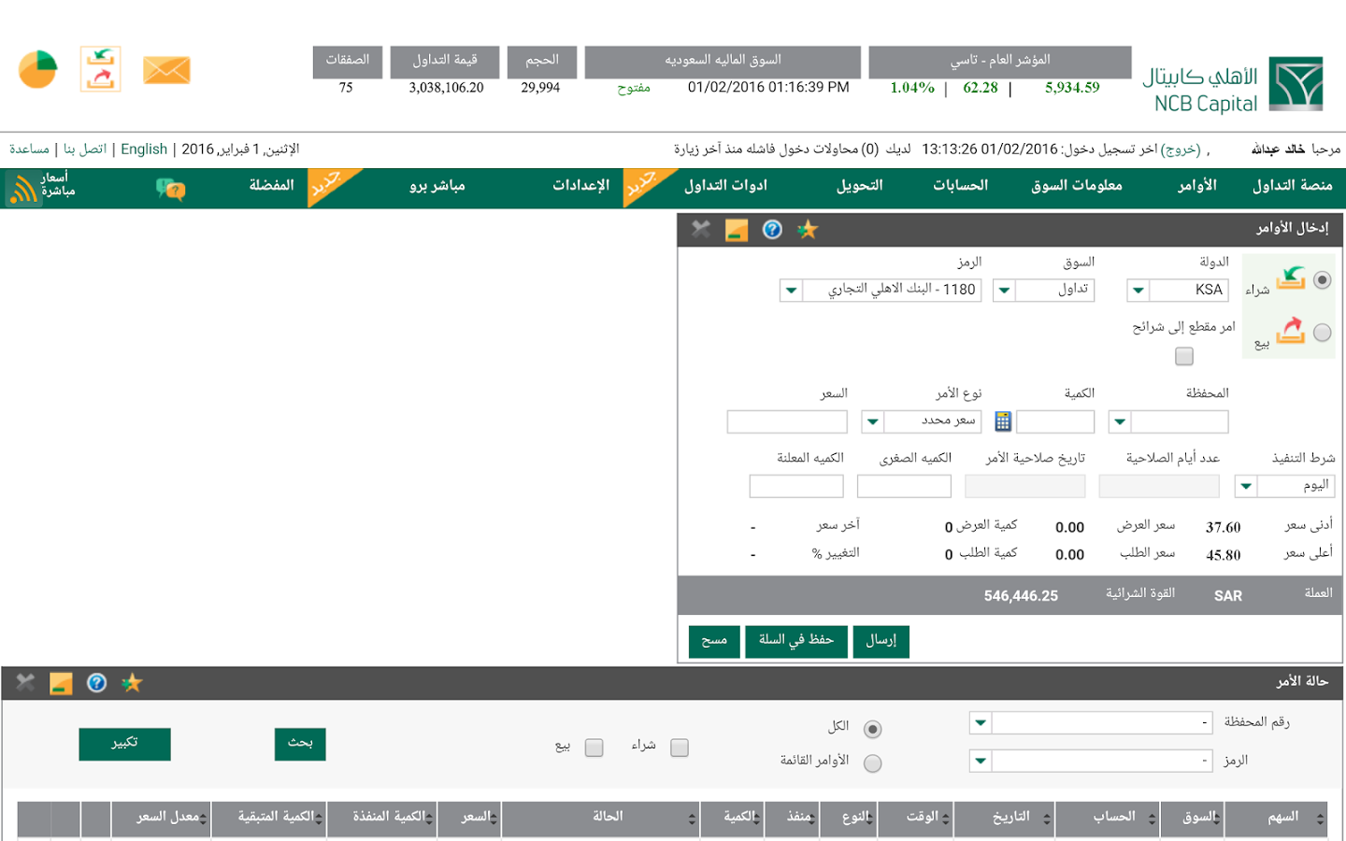Expand the portfolio number dropdown
The image size is (1346, 841).
click(x=980, y=722)
